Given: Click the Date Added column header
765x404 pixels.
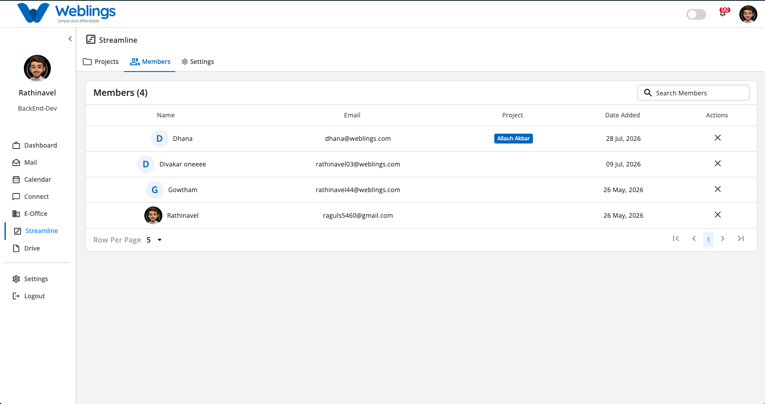Looking at the screenshot, I should [x=622, y=115].
